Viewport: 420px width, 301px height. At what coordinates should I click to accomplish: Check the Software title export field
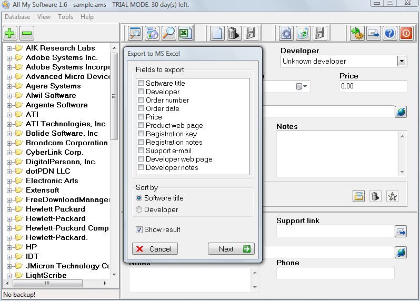[x=141, y=83]
